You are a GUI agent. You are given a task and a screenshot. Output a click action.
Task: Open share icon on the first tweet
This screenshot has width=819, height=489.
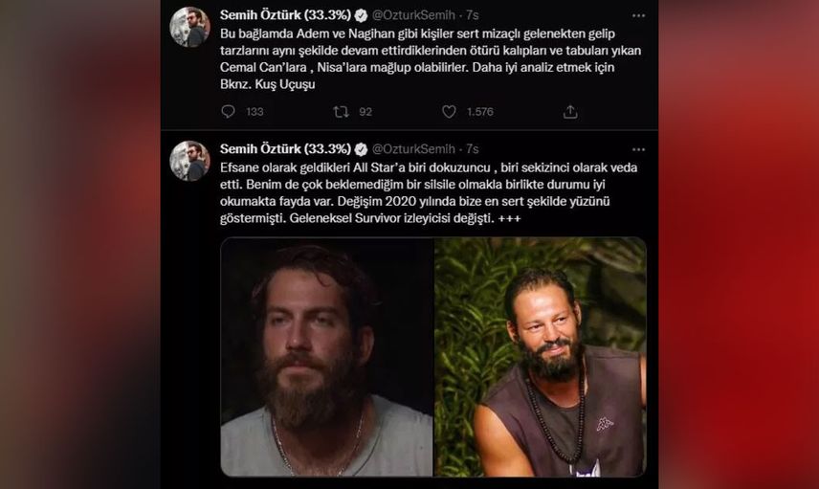pos(570,111)
